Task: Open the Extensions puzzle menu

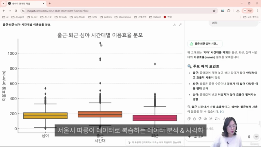Action: [x=229, y=11]
